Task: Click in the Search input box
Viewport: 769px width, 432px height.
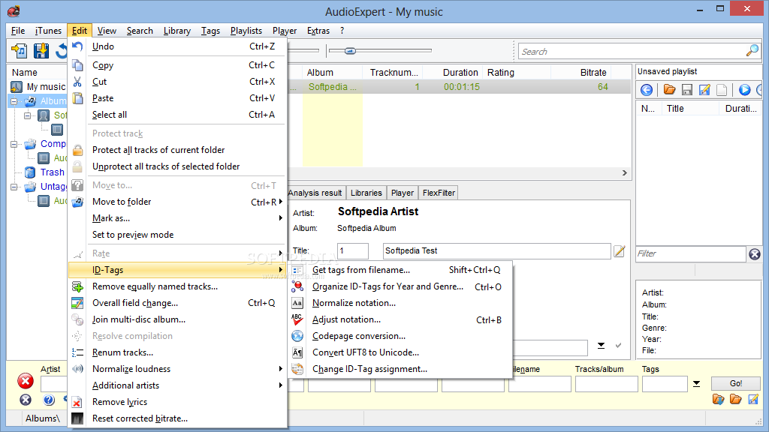Action: coord(632,52)
